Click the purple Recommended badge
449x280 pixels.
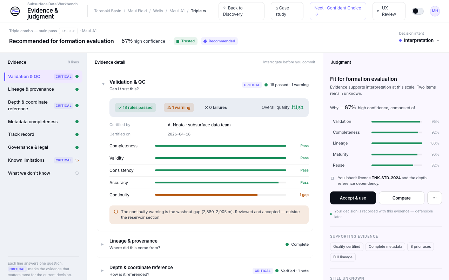tap(219, 41)
